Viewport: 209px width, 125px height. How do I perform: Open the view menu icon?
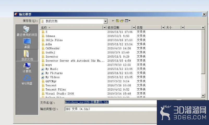128,21
